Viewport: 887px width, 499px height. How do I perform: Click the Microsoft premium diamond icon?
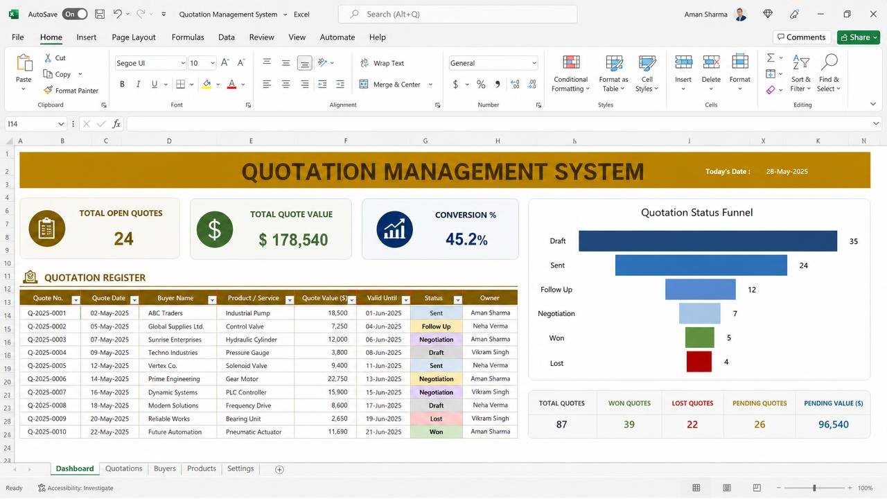(768, 14)
